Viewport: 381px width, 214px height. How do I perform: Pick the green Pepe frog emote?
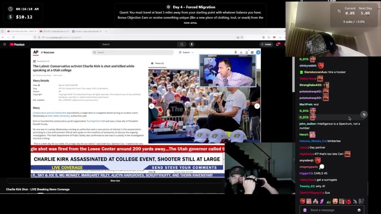point(329,202)
